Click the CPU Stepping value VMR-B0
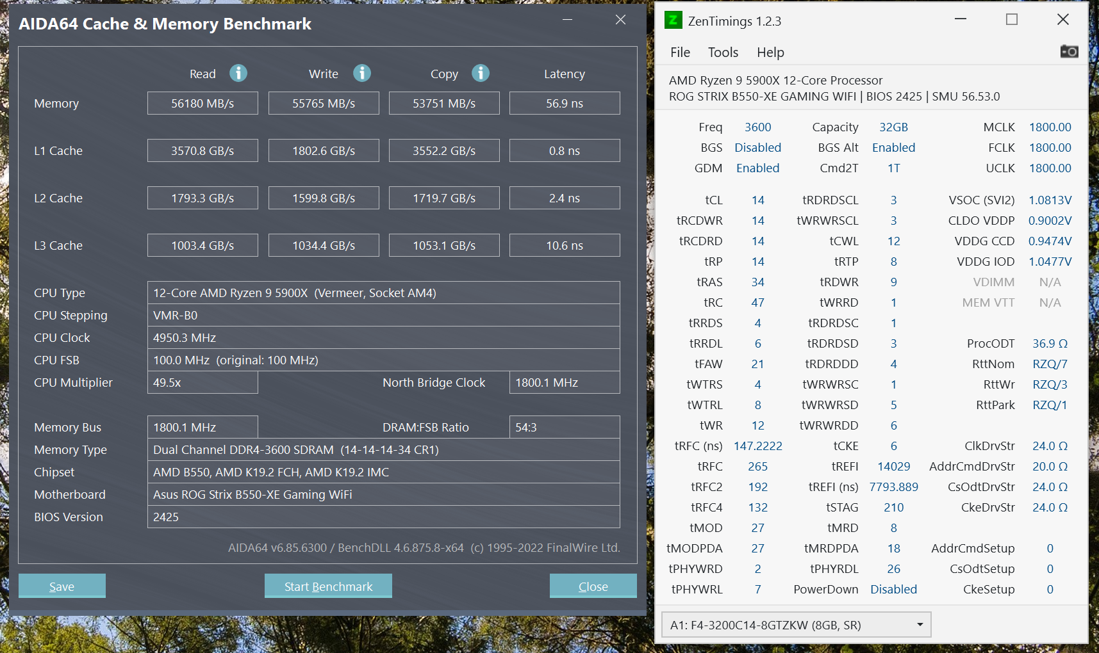 [x=384, y=315]
